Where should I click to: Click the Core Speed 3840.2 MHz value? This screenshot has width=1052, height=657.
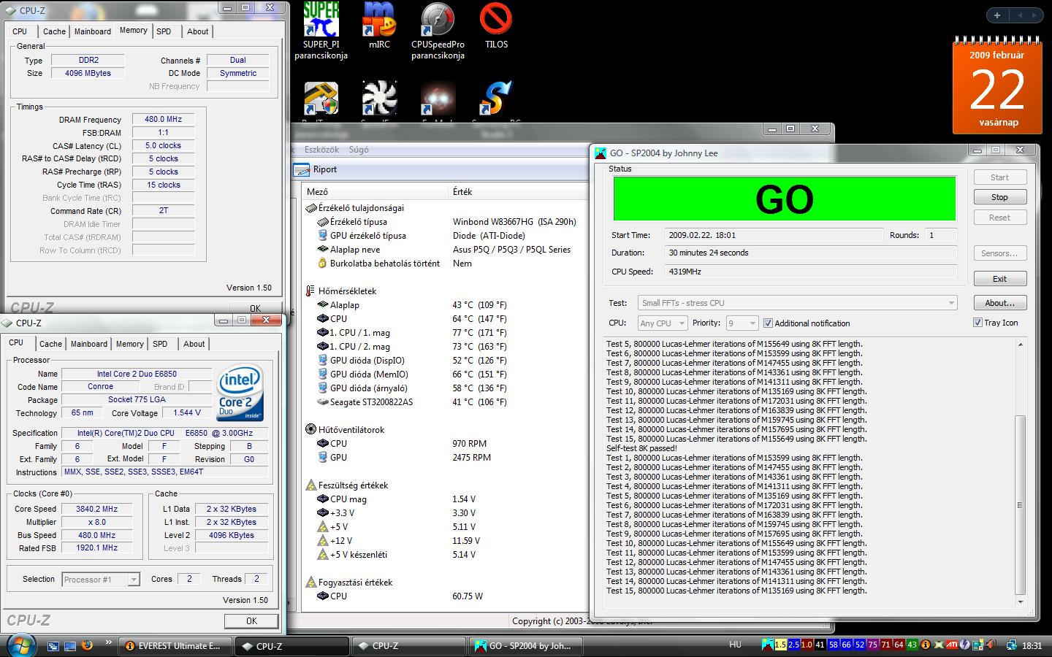pyautogui.click(x=97, y=509)
